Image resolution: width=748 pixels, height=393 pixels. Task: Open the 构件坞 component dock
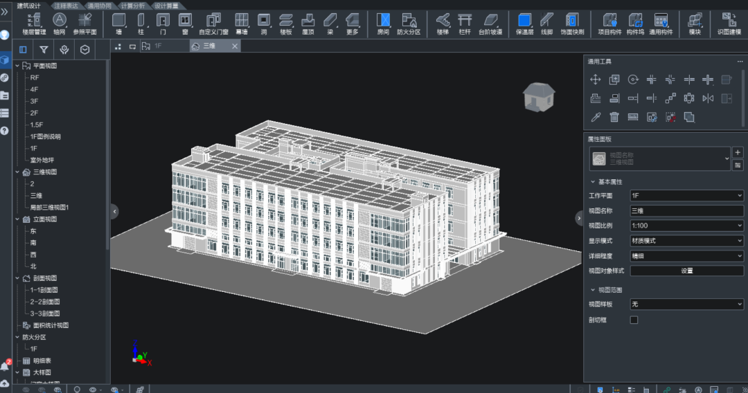(x=635, y=24)
